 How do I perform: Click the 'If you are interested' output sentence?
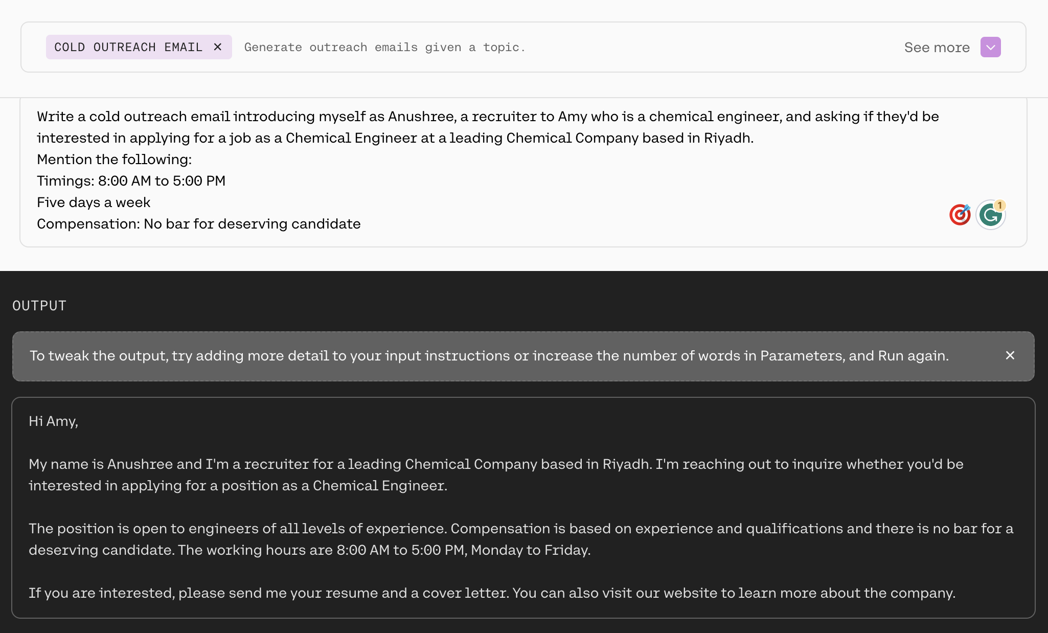point(492,593)
